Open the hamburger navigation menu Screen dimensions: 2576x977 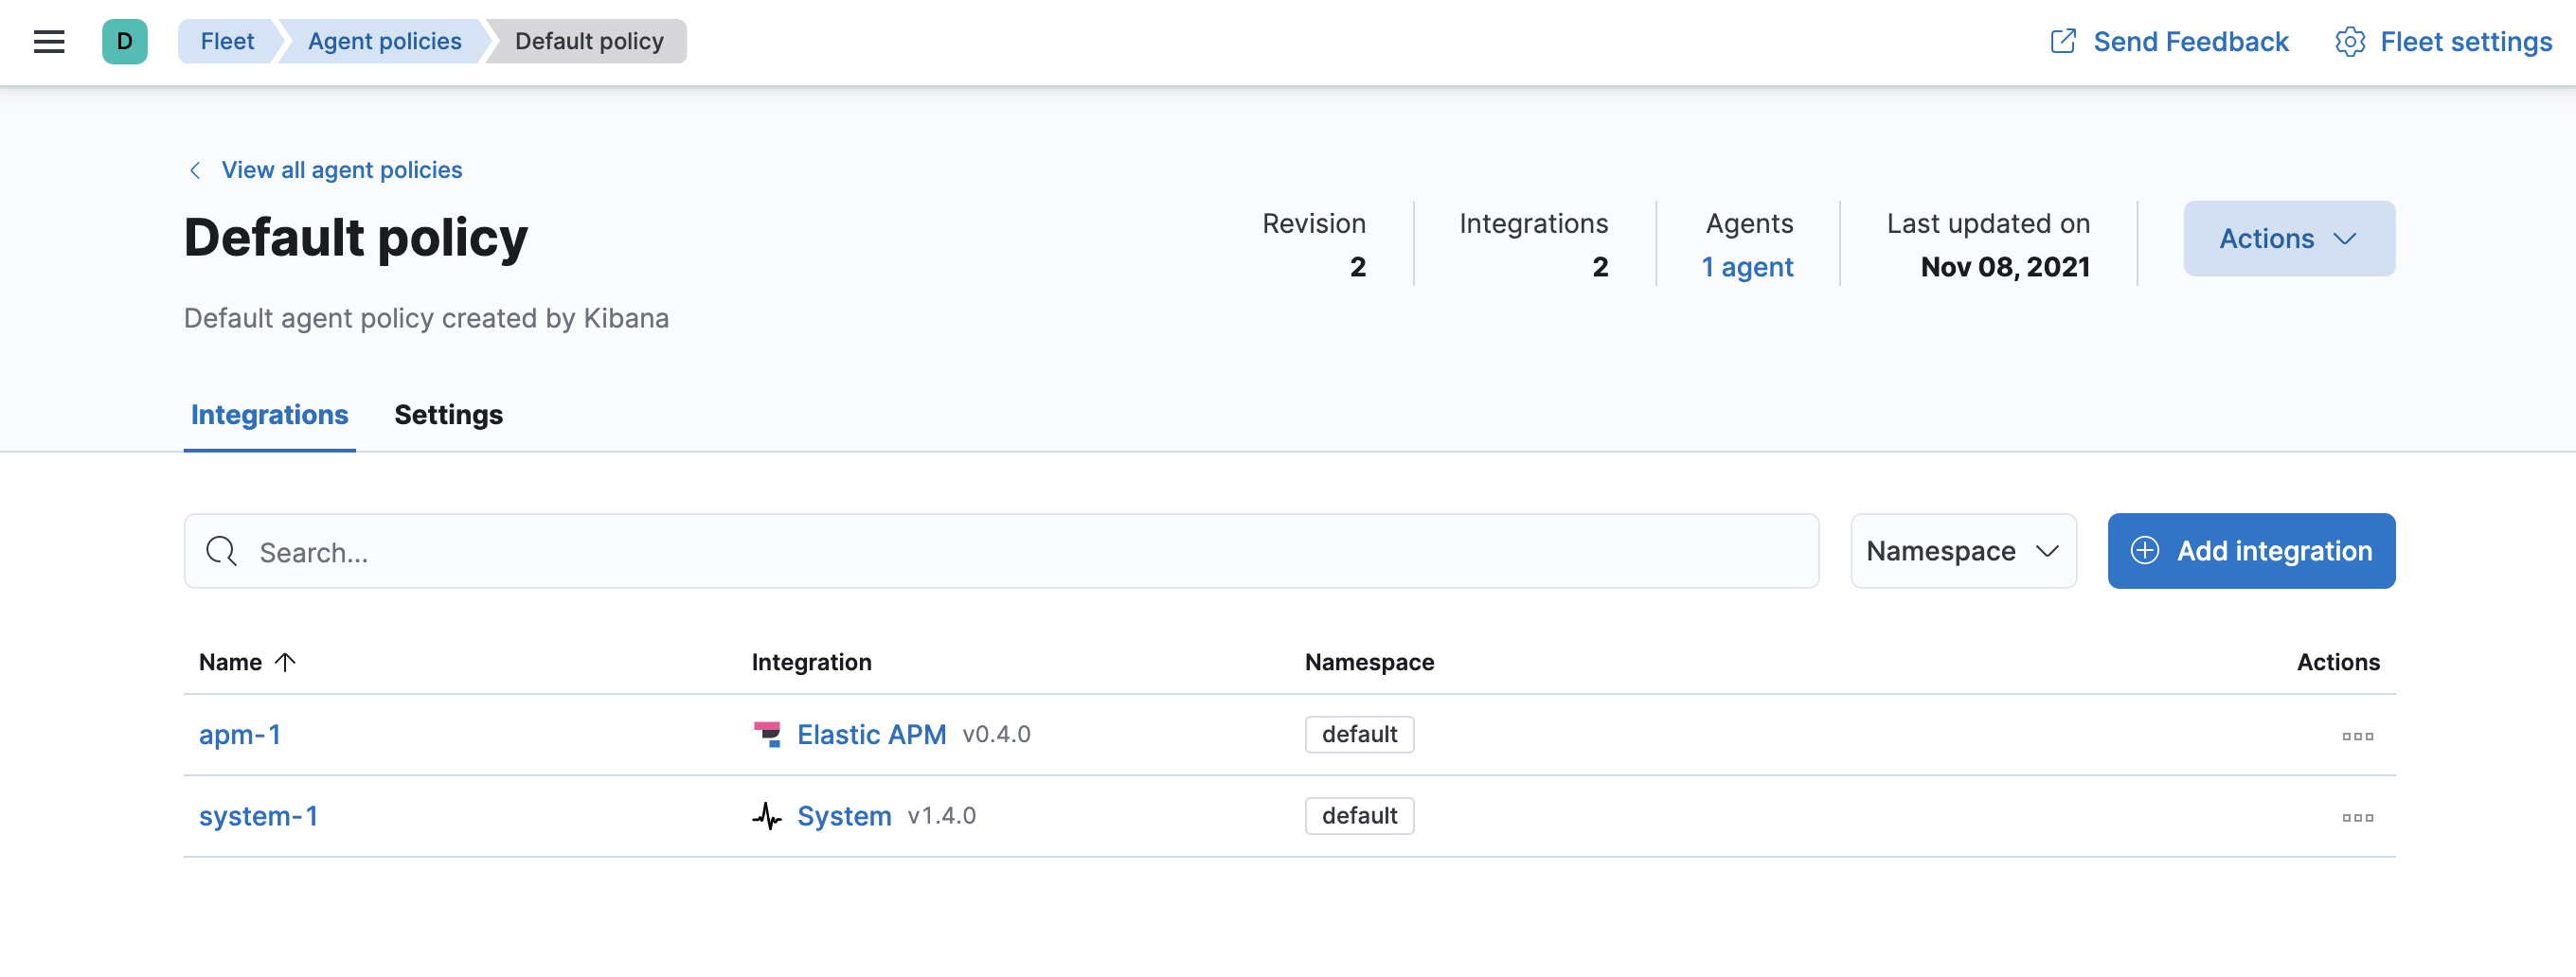click(48, 41)
